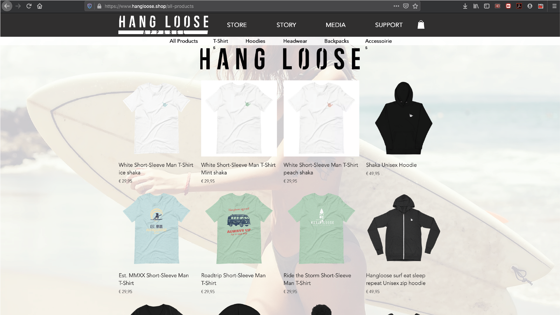
Task: Open the SUPPORT menu item
Action: pyautogui.click(x=389, y=25)
